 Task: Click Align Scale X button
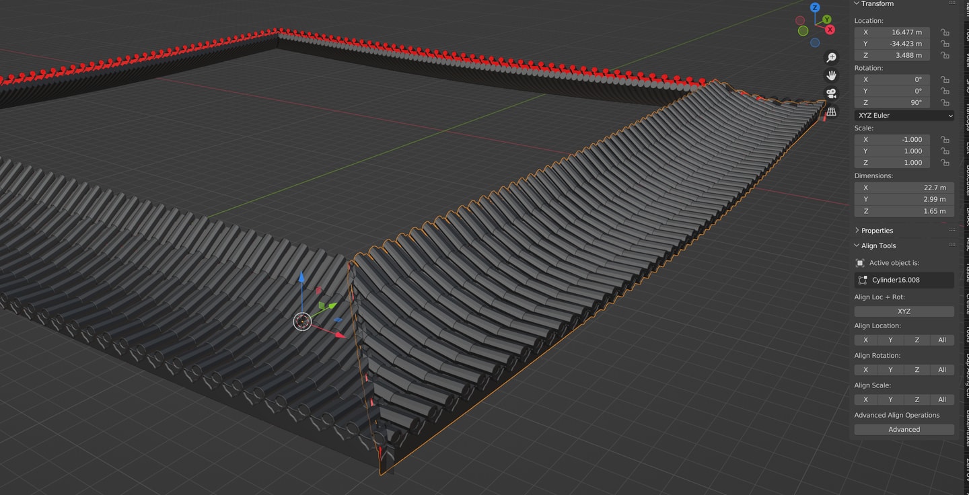click(x=866, y=399)
